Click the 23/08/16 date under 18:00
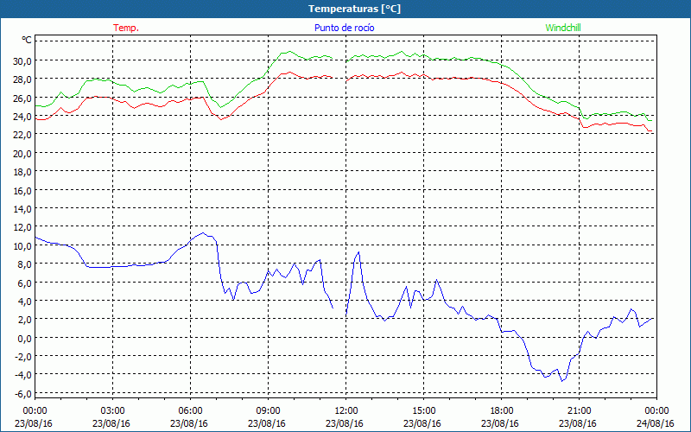Screen dimensions: 691x432 point(500,423)
